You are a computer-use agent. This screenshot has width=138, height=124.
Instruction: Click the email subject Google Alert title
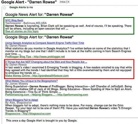point(29,2)
